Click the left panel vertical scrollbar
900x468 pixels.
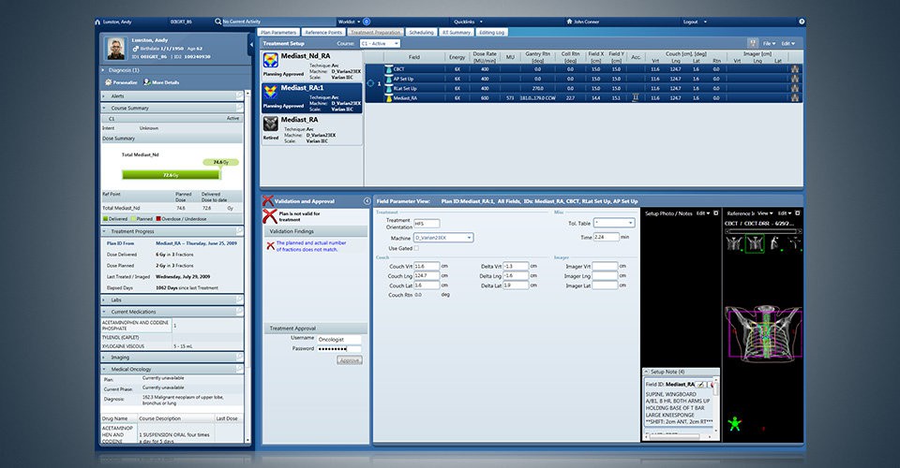247,267
